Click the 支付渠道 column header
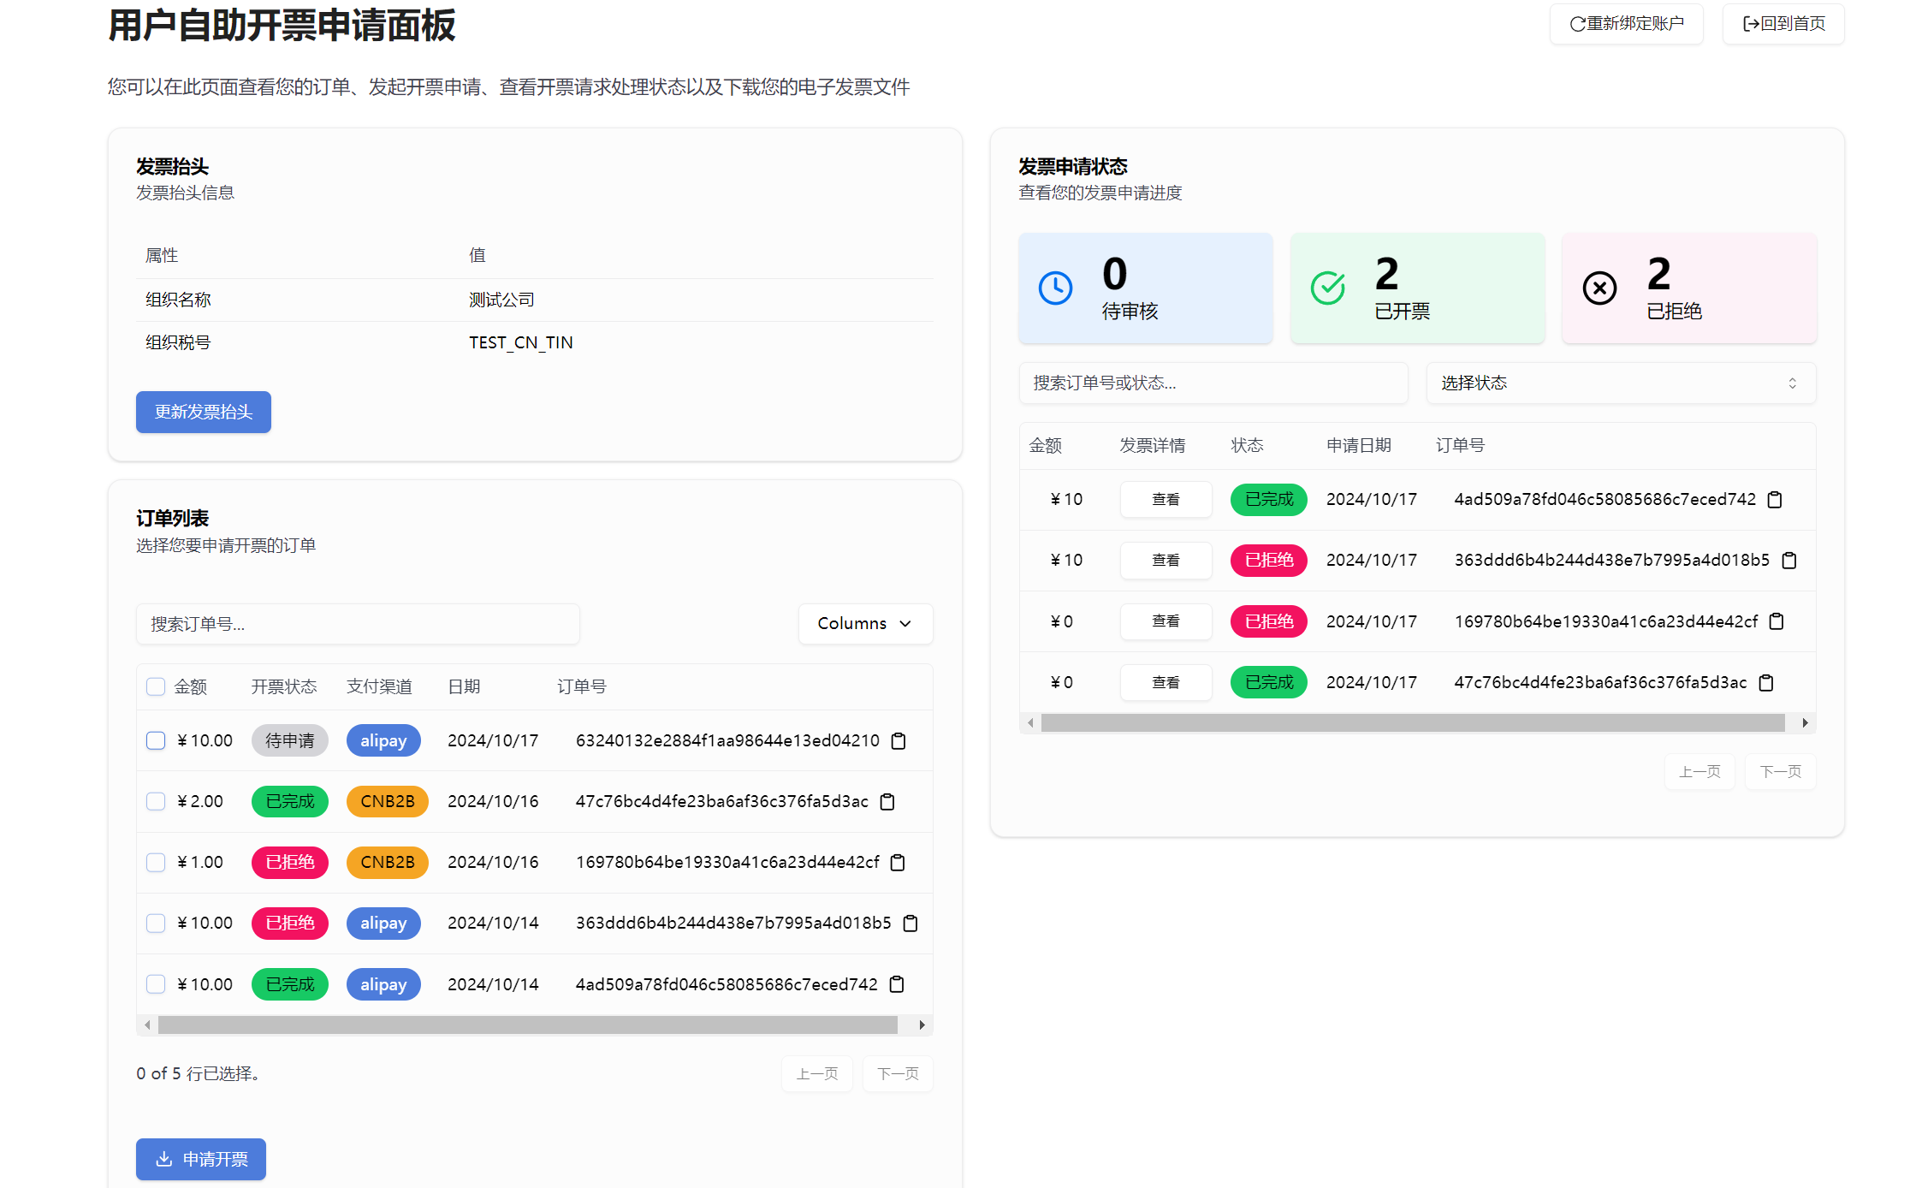This screenshot has width=1910, height=1188. point(379,686)
